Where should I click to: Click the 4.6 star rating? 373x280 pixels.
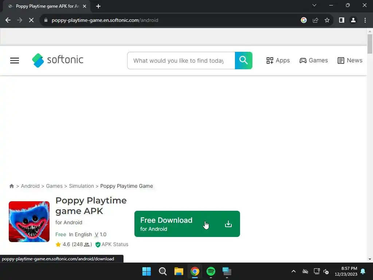coord(74,245)
